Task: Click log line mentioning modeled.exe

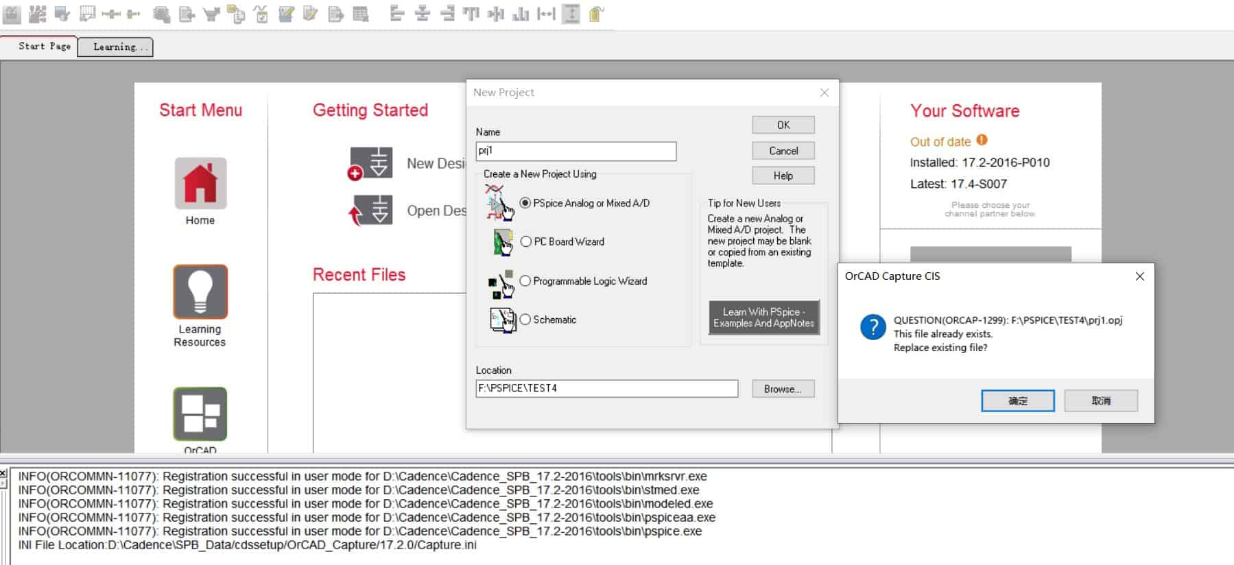Action: (366, 503)
